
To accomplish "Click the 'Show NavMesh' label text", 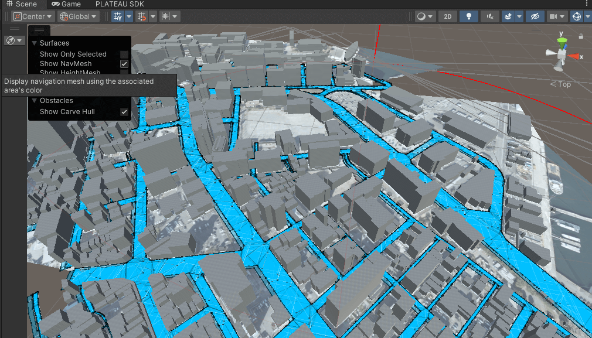I will [x=66, y=64].
